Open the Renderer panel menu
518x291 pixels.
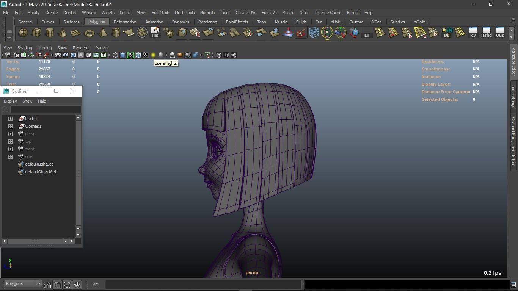(x=81, y=48)
